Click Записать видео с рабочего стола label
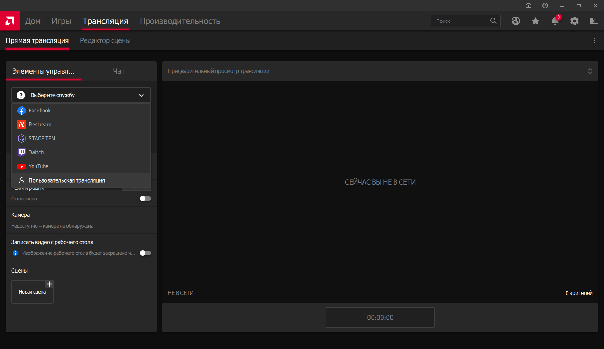 pos(52,242)
